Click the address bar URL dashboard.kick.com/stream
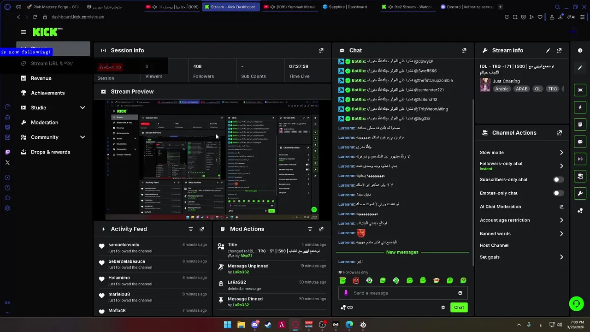This screenshot has height=332, width=590. pos(78,17)
